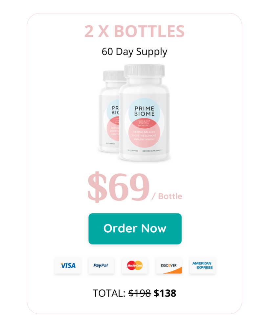Viewport: 269px width, 336px height.
Task: Click the $69 price figure
Action: pos(119,187)
